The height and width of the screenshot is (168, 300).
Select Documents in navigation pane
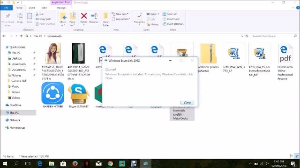click(x=19, y=70)
